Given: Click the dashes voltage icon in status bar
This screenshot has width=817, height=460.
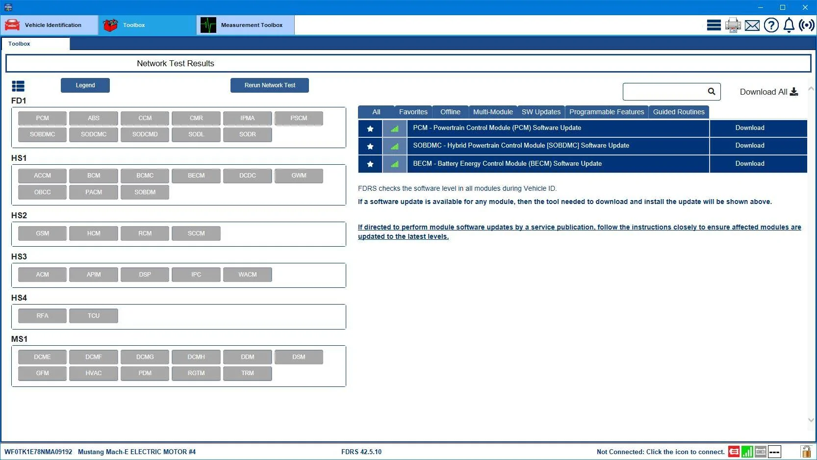Looking at the screenshot, I should (774, 452).
